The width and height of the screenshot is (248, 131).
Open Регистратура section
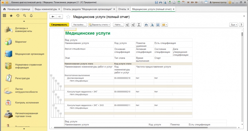tap(24, 78)
